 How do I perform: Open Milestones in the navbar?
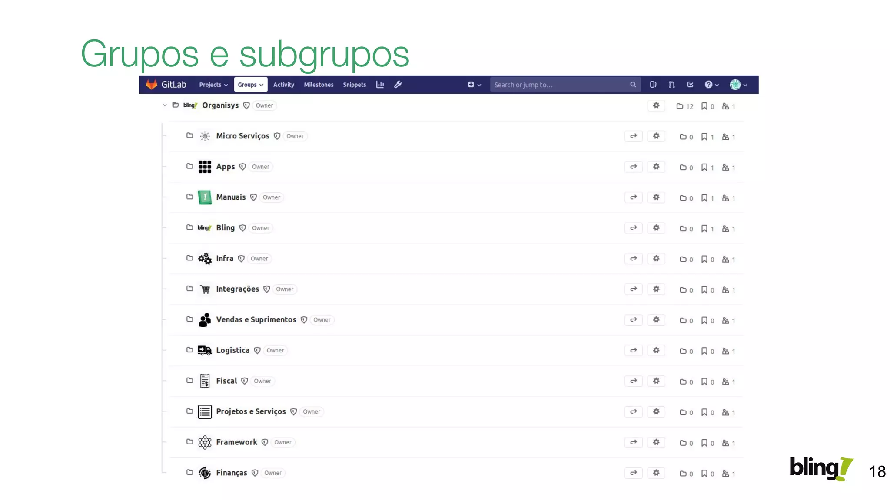(319, 85)
